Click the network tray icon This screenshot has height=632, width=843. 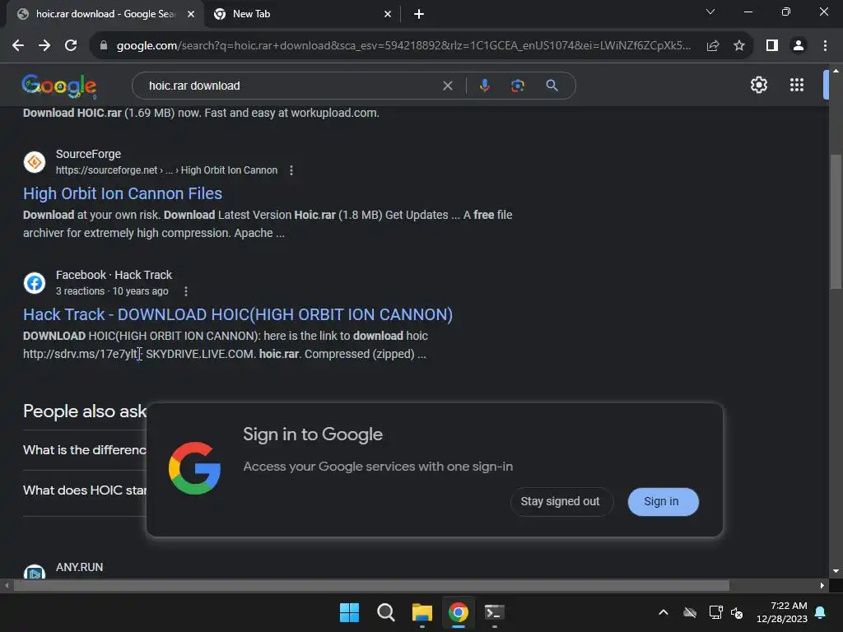tap(715, 612)
